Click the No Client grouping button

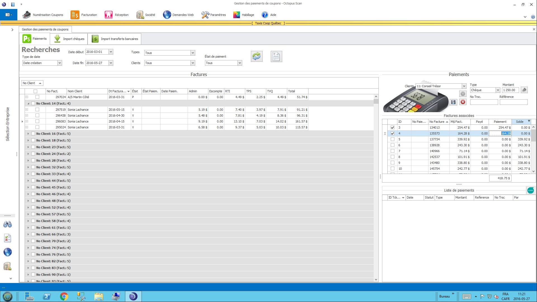pos(32,83)
